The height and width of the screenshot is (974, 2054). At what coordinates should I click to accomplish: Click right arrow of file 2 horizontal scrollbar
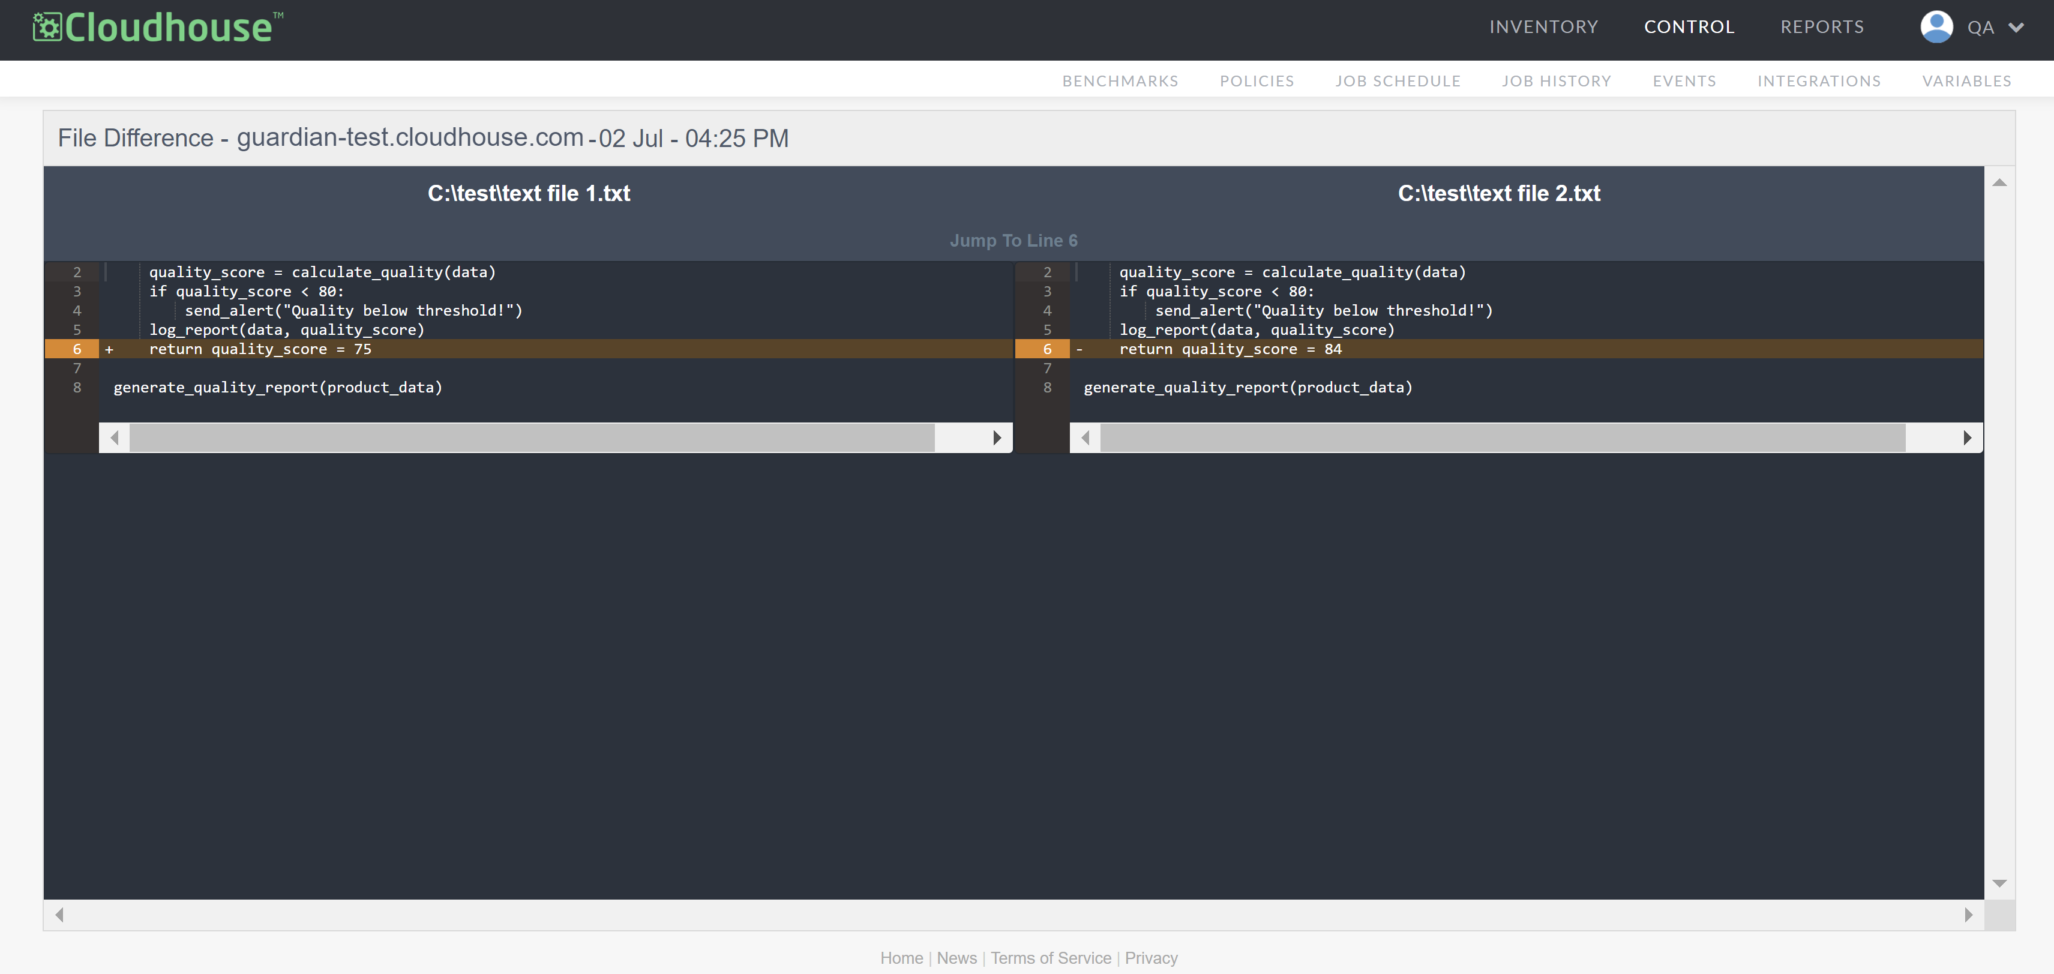[x=1967, y=438]
